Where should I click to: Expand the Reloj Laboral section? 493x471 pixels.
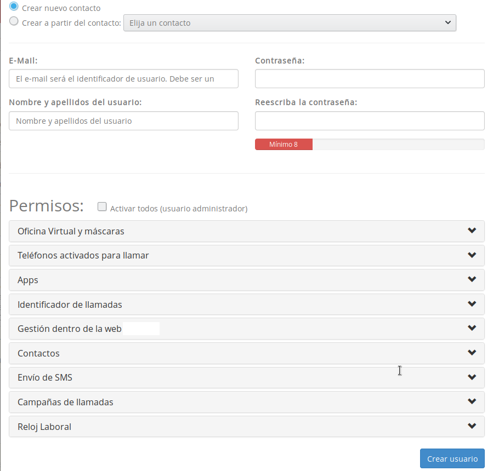tap(246, 426)
